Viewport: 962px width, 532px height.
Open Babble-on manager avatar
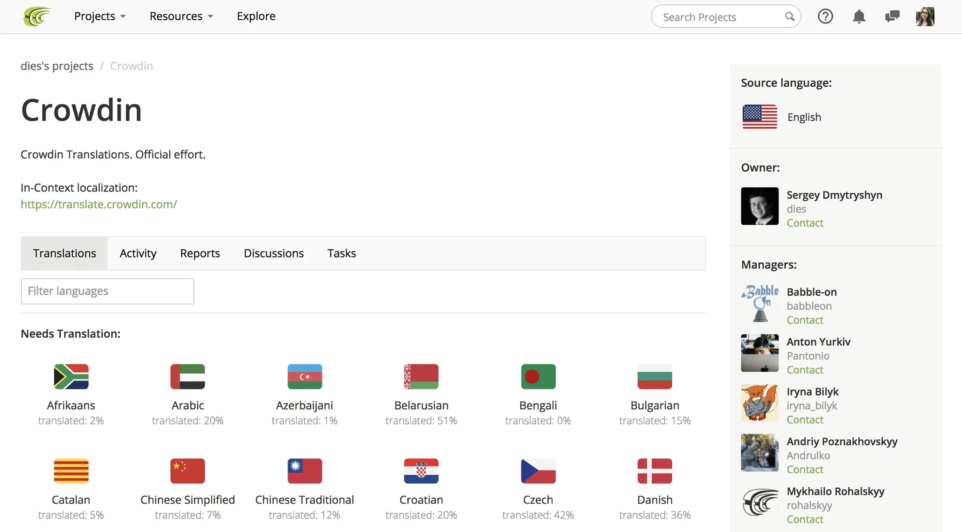pos(760,303)
